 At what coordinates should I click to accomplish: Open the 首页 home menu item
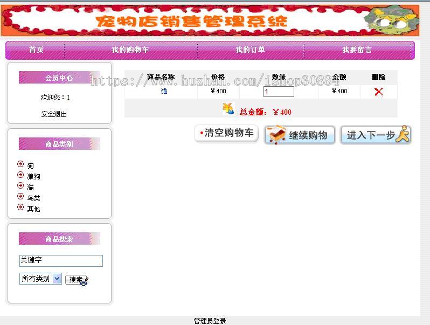point(37,50)
